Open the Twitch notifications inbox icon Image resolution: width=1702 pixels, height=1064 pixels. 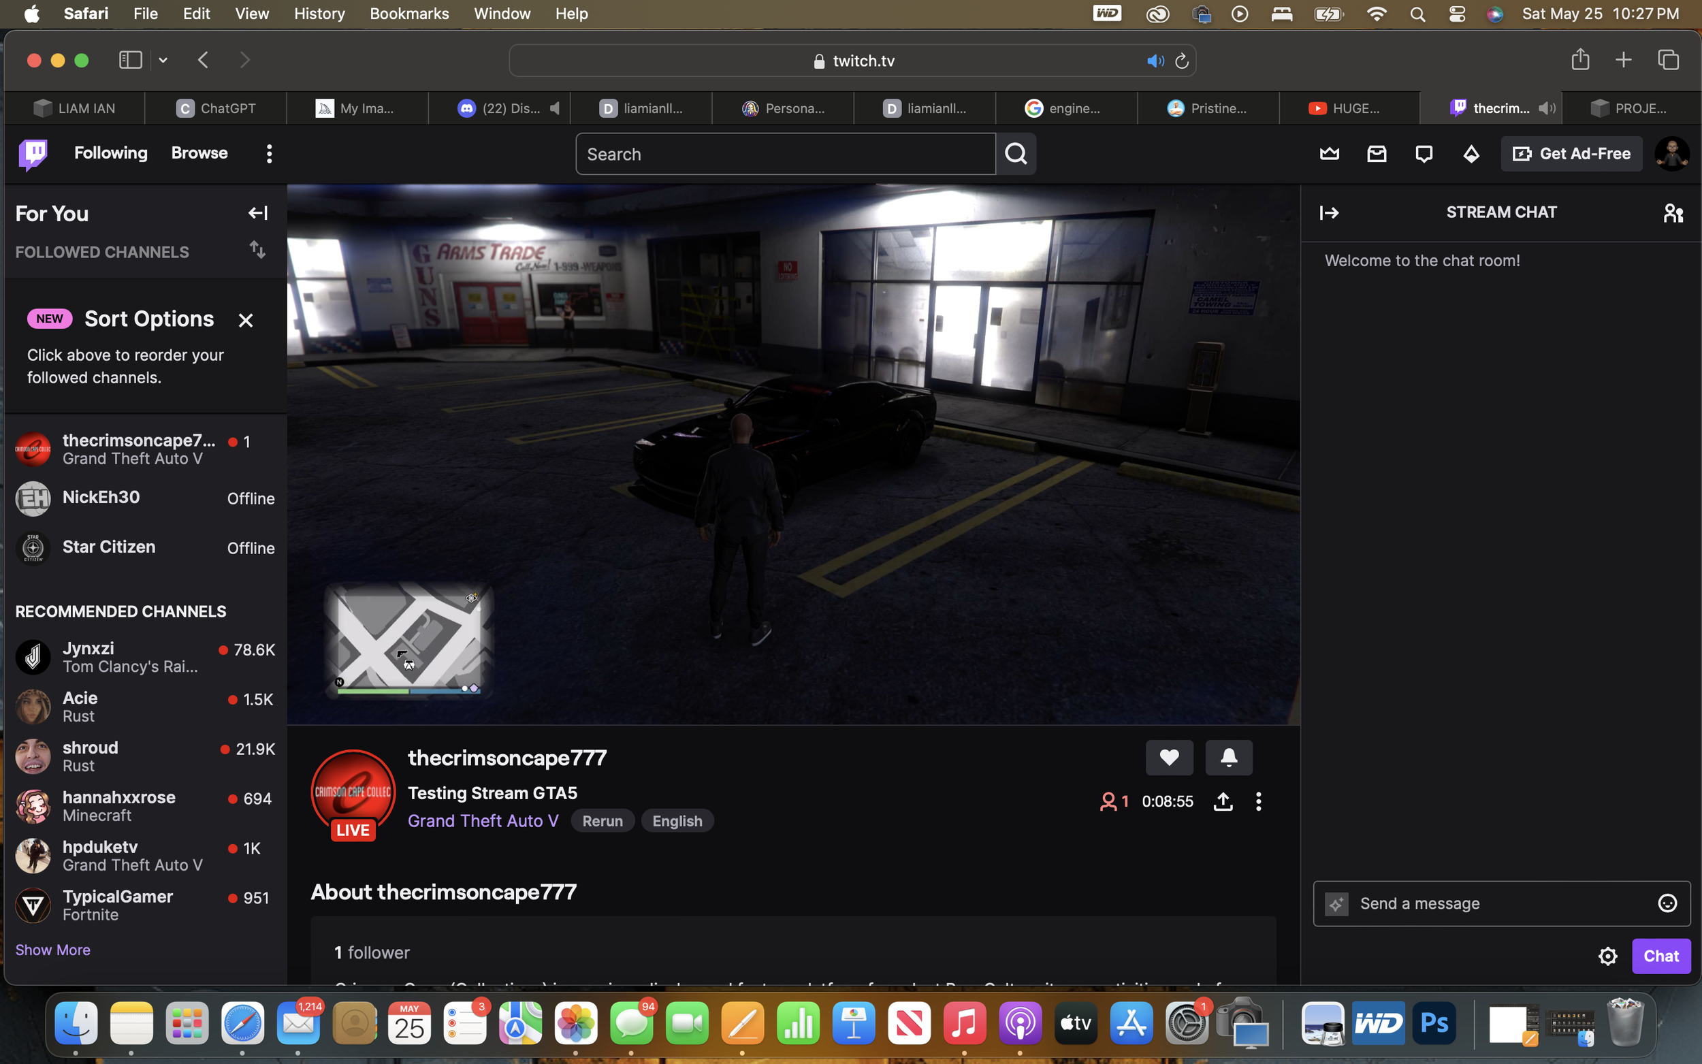point(1376,153)
